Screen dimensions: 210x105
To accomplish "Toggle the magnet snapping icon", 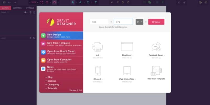I will [x=54, y=2].
